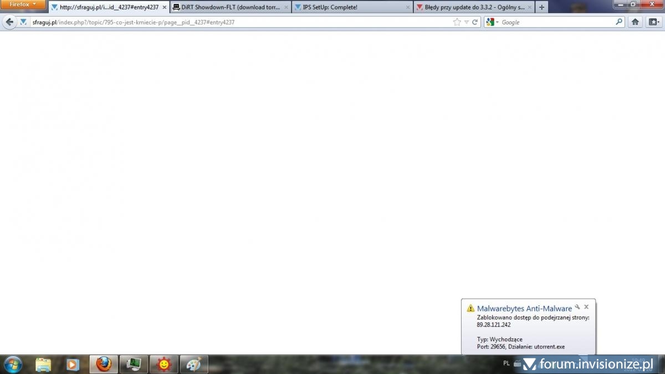
Task: Close the sfraguj.pl tab
Action: [x=164, y=7]
